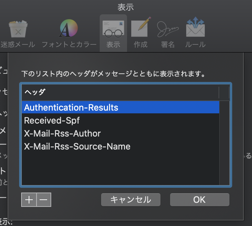This screenshot has height=226, width=252.
Task: Click the minus button to remove header
Action: pos(44,200)
